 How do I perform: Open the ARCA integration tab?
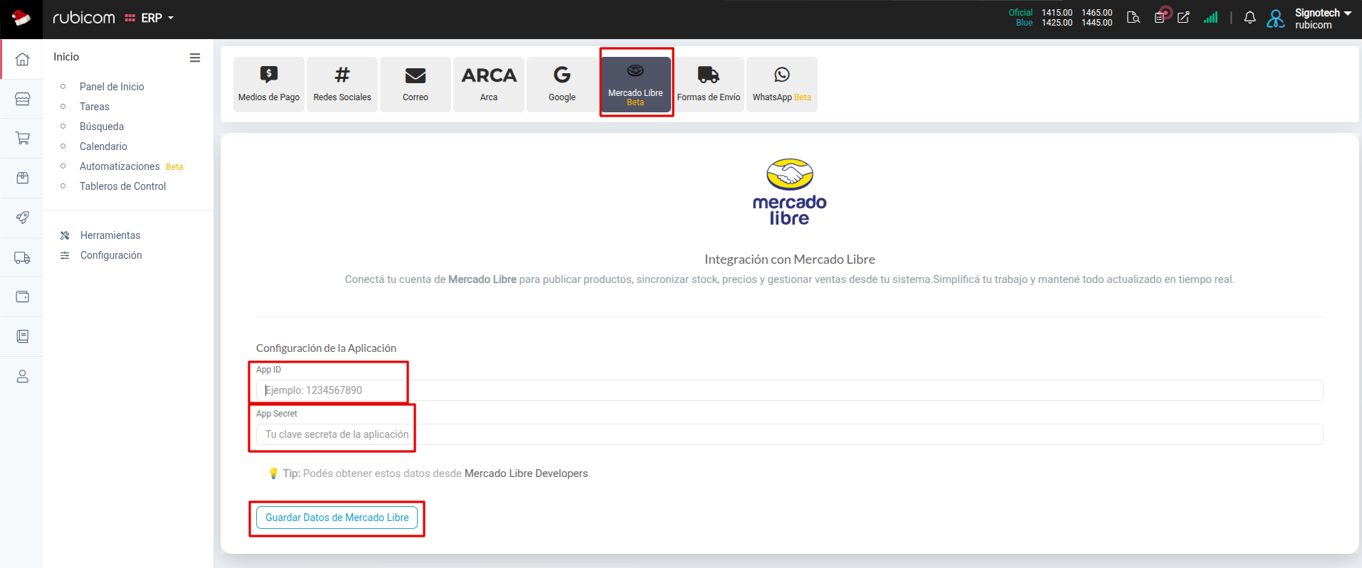[489, 85]
